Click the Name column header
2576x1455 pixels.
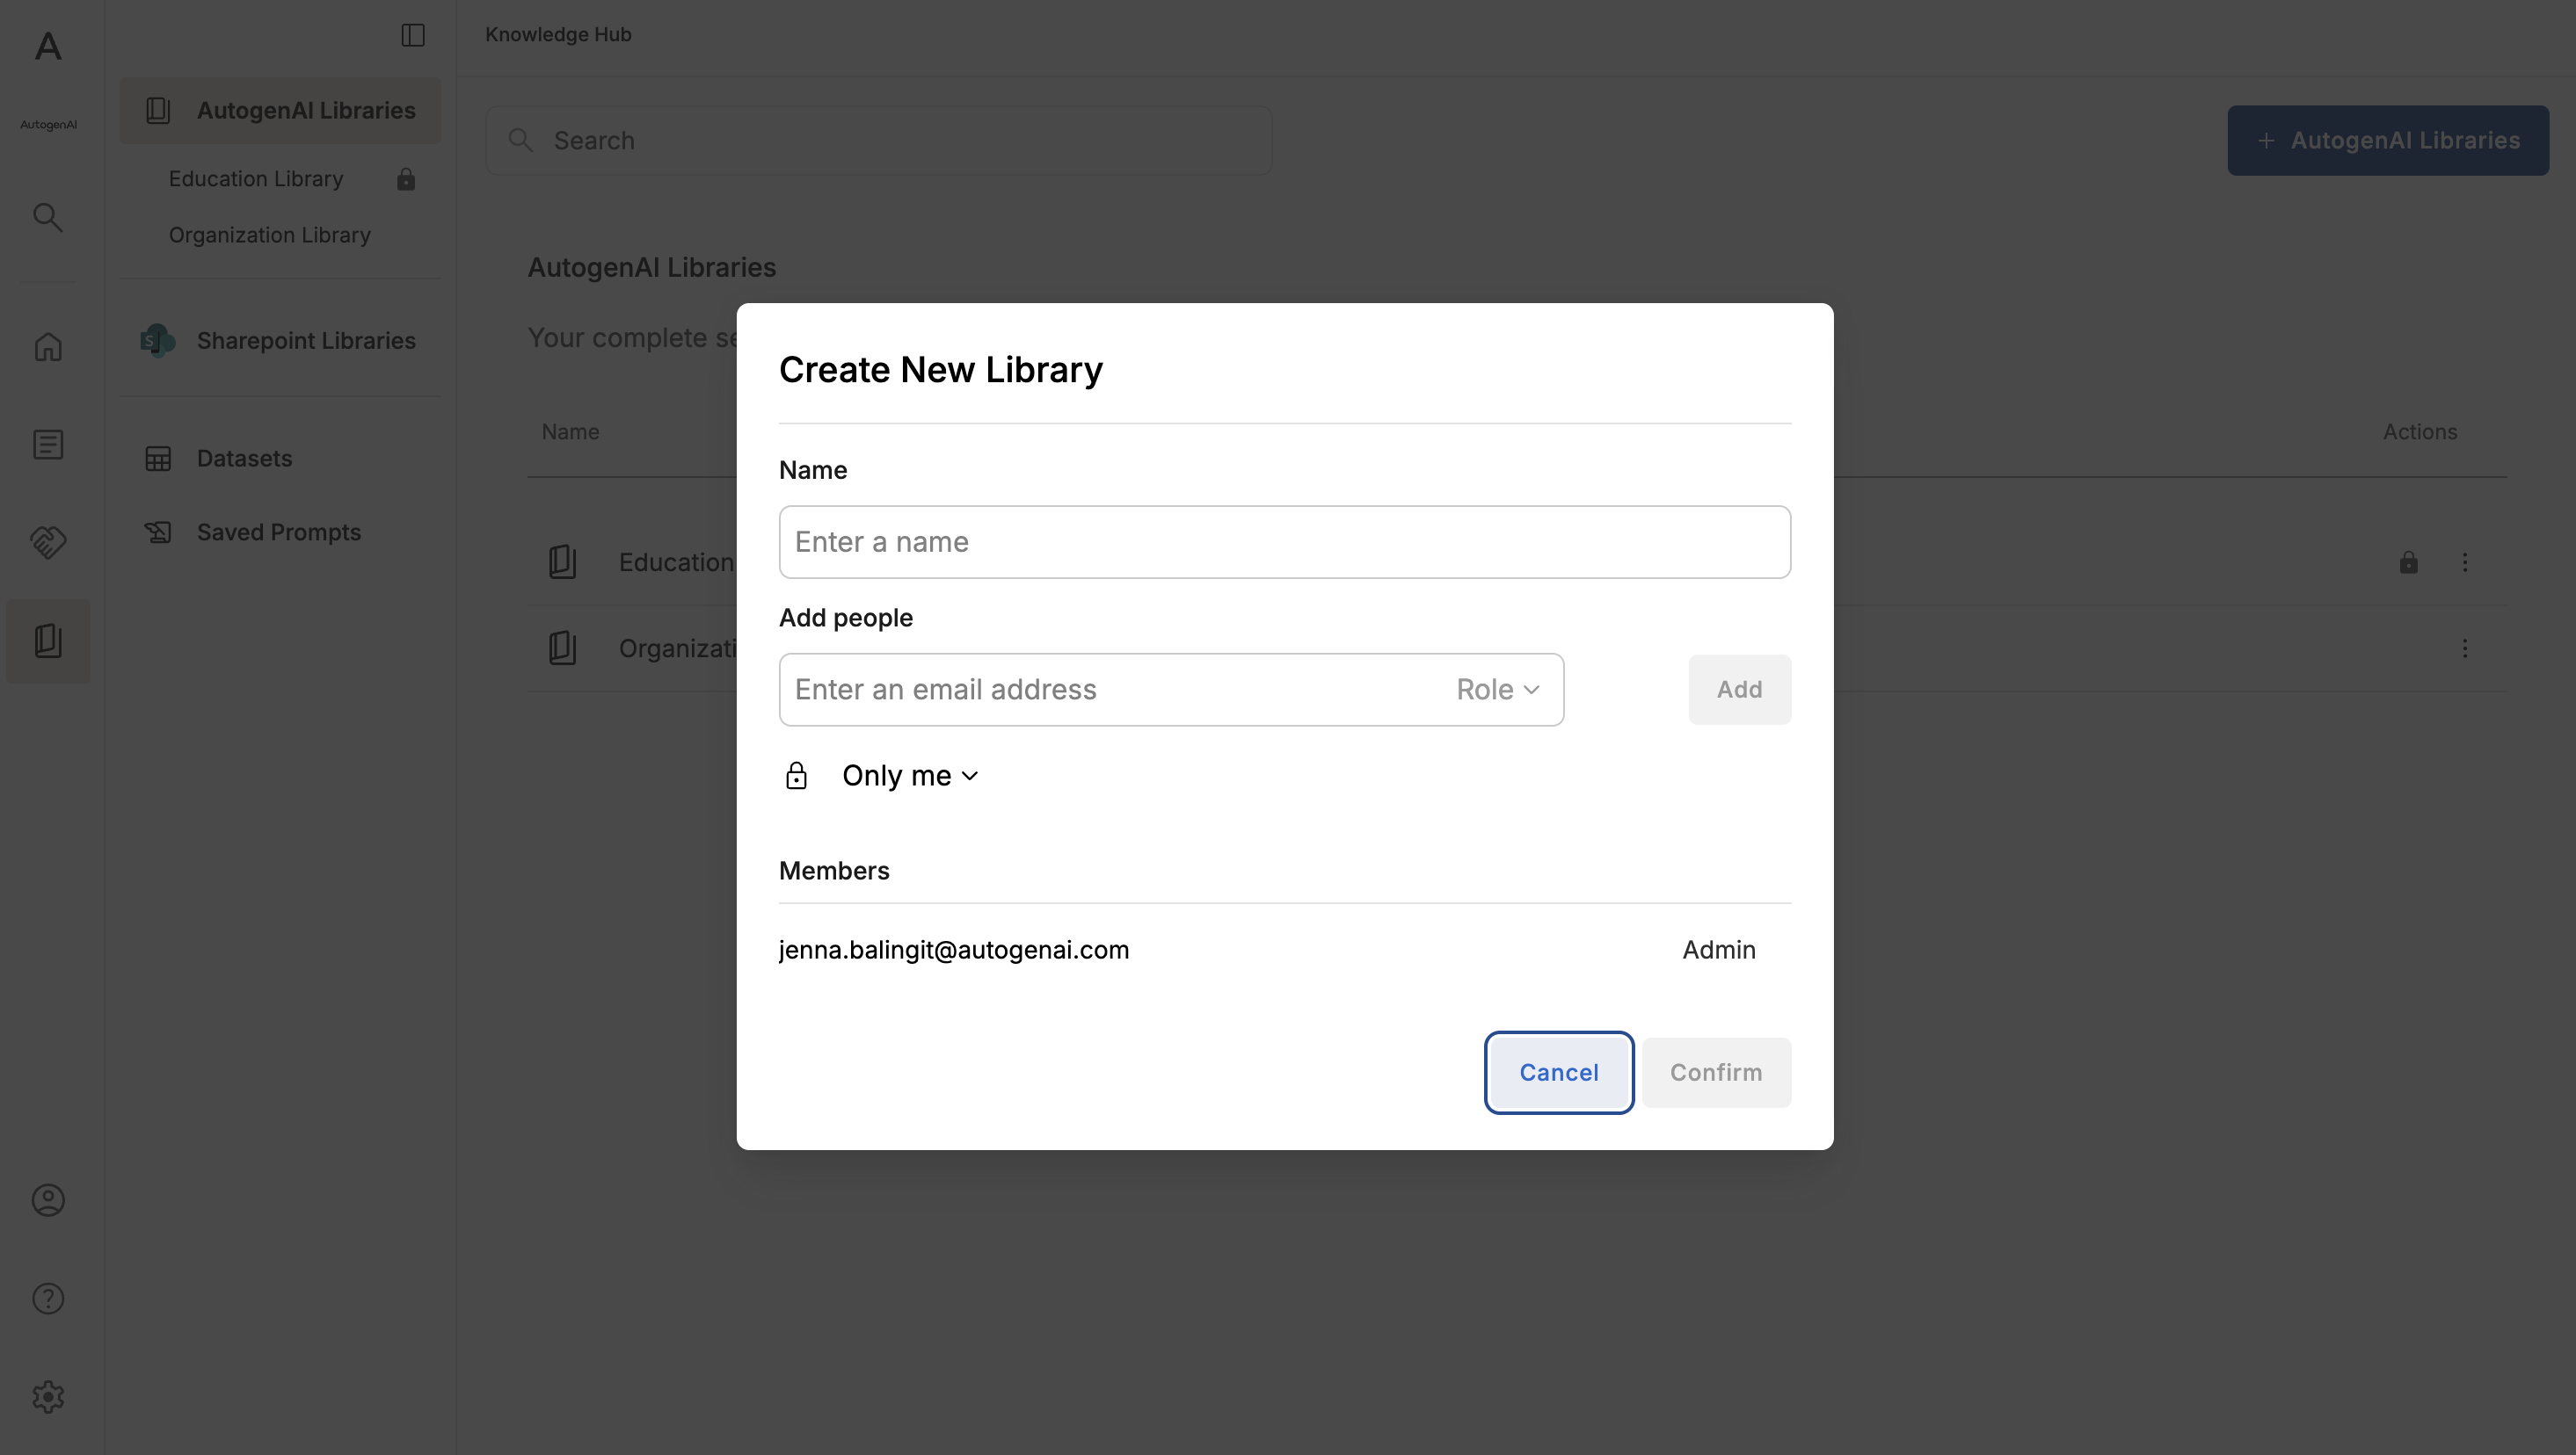571,431
